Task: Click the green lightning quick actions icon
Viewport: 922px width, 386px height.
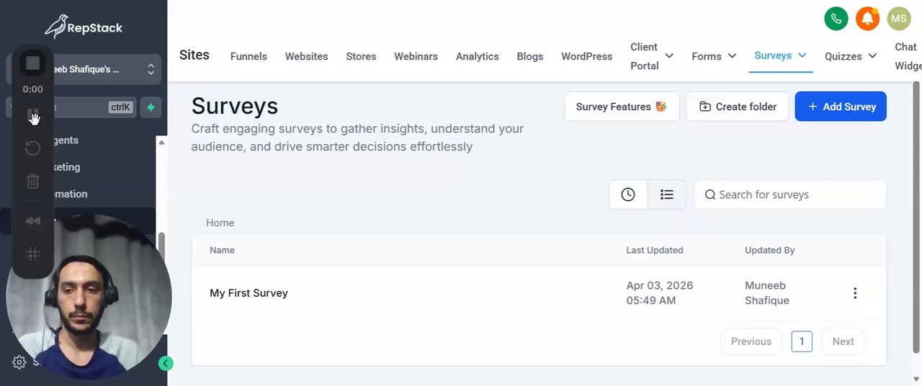Action: pos(151,107)
